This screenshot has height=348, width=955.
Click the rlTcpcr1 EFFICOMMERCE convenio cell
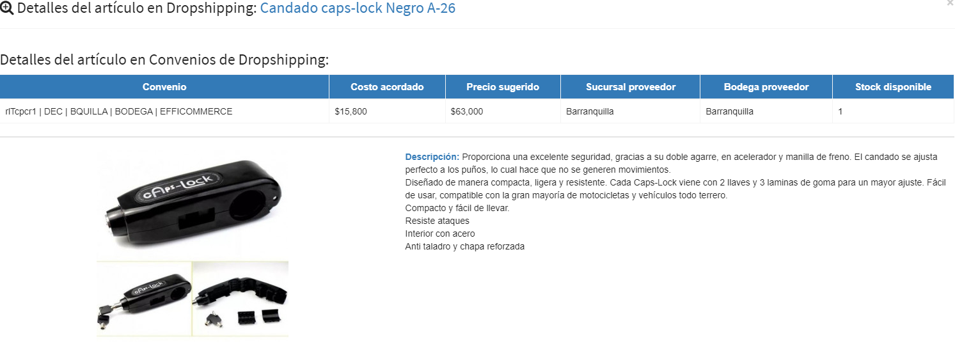coord(119,111)
